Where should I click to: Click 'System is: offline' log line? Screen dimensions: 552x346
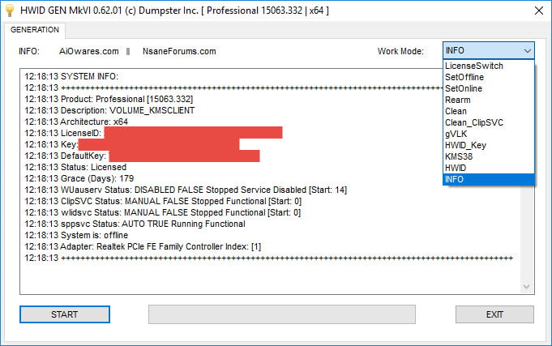(76, 235)
